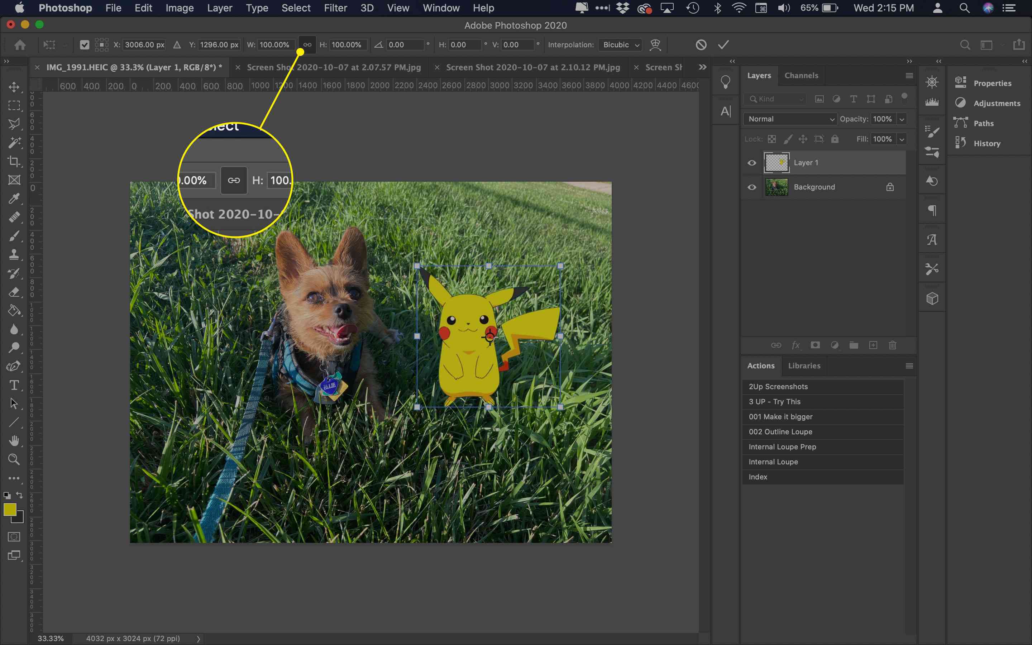This screenshot has height=645, width=1032.
Task: Open Layers panel menu
Action: (909, 76)
